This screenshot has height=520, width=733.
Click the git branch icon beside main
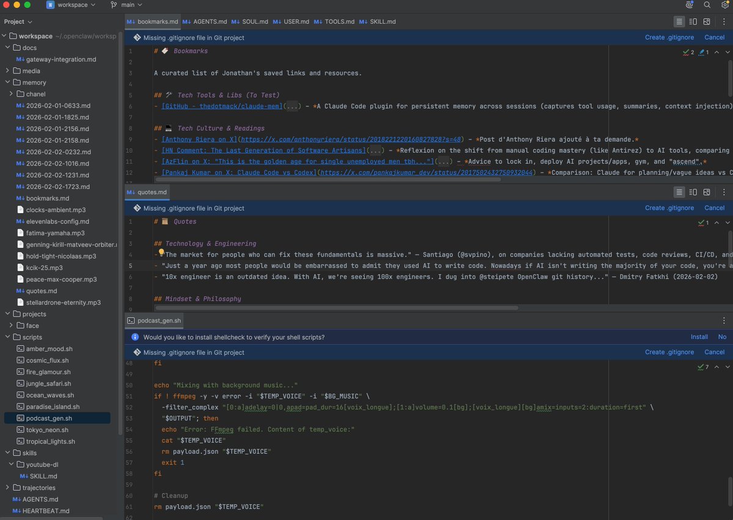(x=114, y=5)
